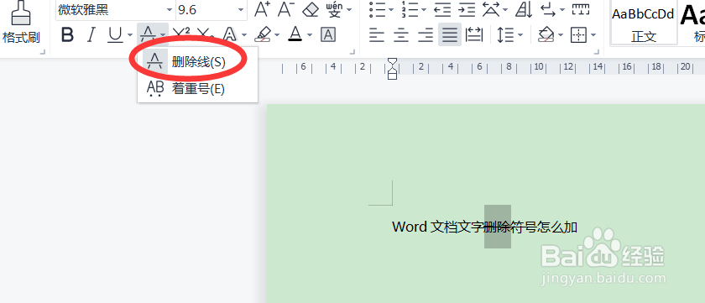Viewport: 705px width, 303px height.
Task: Click the line spacing icon
Action: click(x=506, y=34)
